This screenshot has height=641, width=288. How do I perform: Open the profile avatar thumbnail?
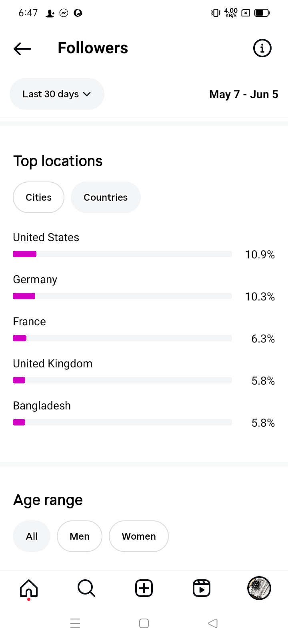click(259, 588)
